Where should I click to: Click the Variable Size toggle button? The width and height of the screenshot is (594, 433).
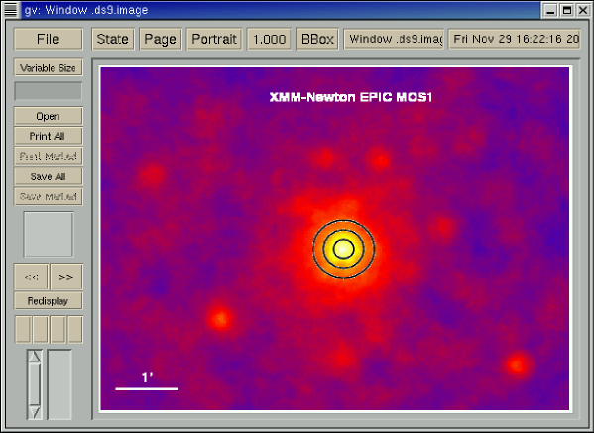click(49, 68)
